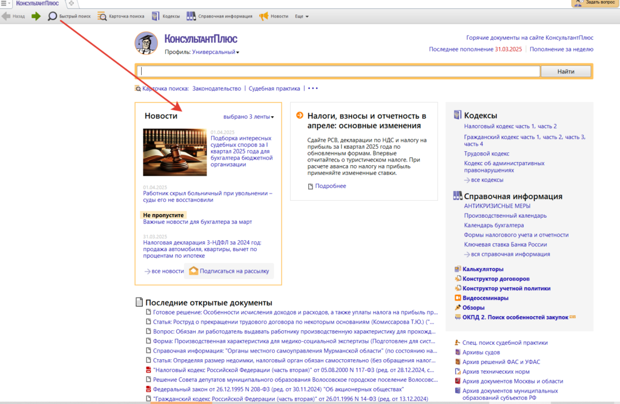Open Пополнение за неделю link
Image resolution: width=620 pixels, height=404 pixels.
[561, 50]
